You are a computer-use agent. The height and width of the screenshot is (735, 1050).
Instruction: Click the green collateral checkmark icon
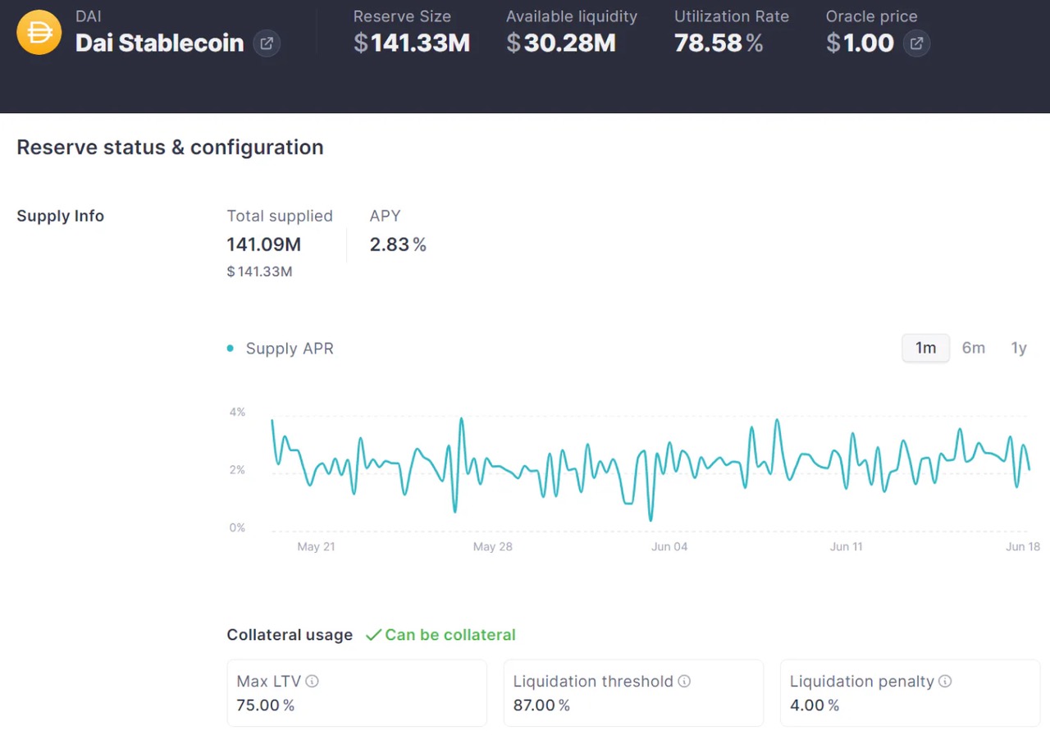coord(373,635)
